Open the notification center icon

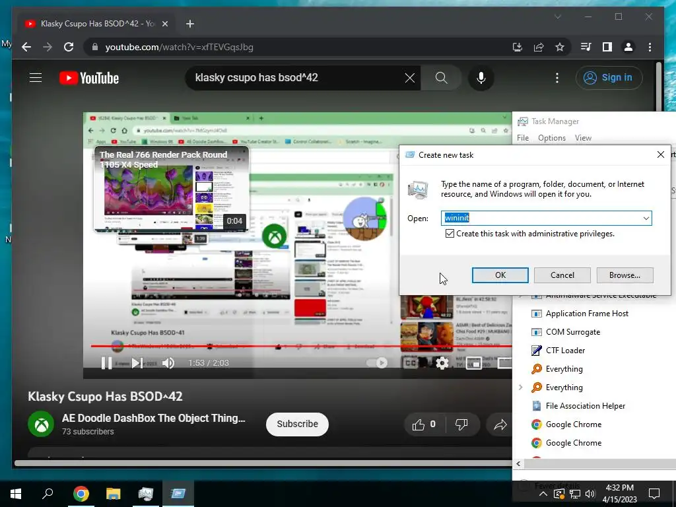tap(654, 494)
